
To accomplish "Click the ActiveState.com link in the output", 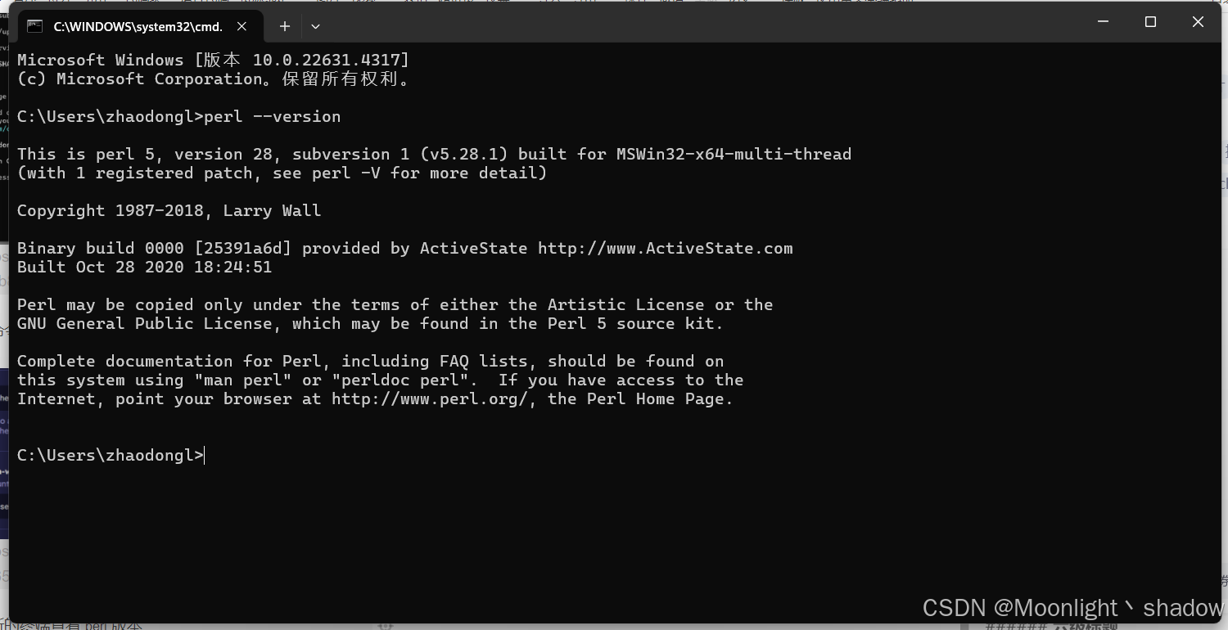I will pyautogui.click(x=665, y=248).
